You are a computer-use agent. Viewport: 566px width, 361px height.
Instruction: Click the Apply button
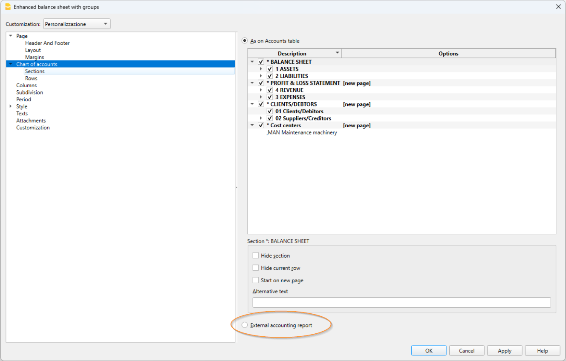tap(505, 351)
